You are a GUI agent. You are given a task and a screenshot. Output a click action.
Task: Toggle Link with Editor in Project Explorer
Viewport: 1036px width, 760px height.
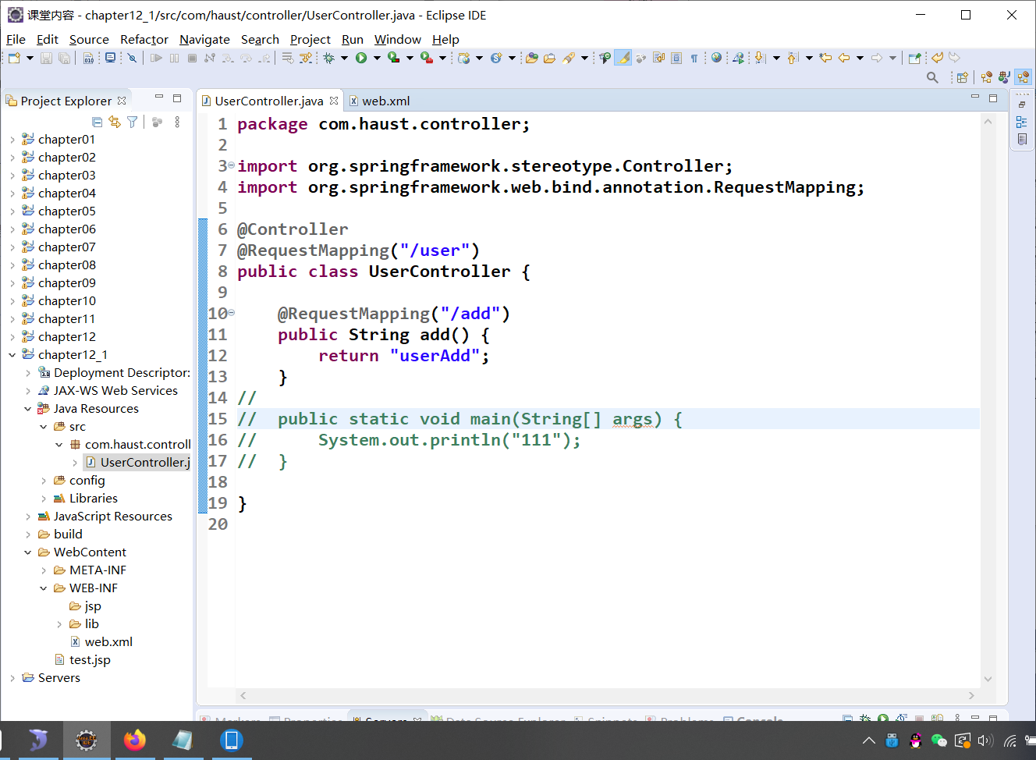(115, 122)
